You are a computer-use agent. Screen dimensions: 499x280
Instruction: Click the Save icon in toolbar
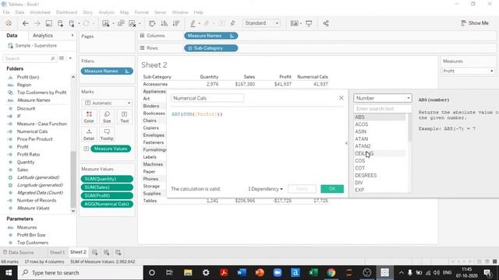pyautogui.click(x=48, y=23)
